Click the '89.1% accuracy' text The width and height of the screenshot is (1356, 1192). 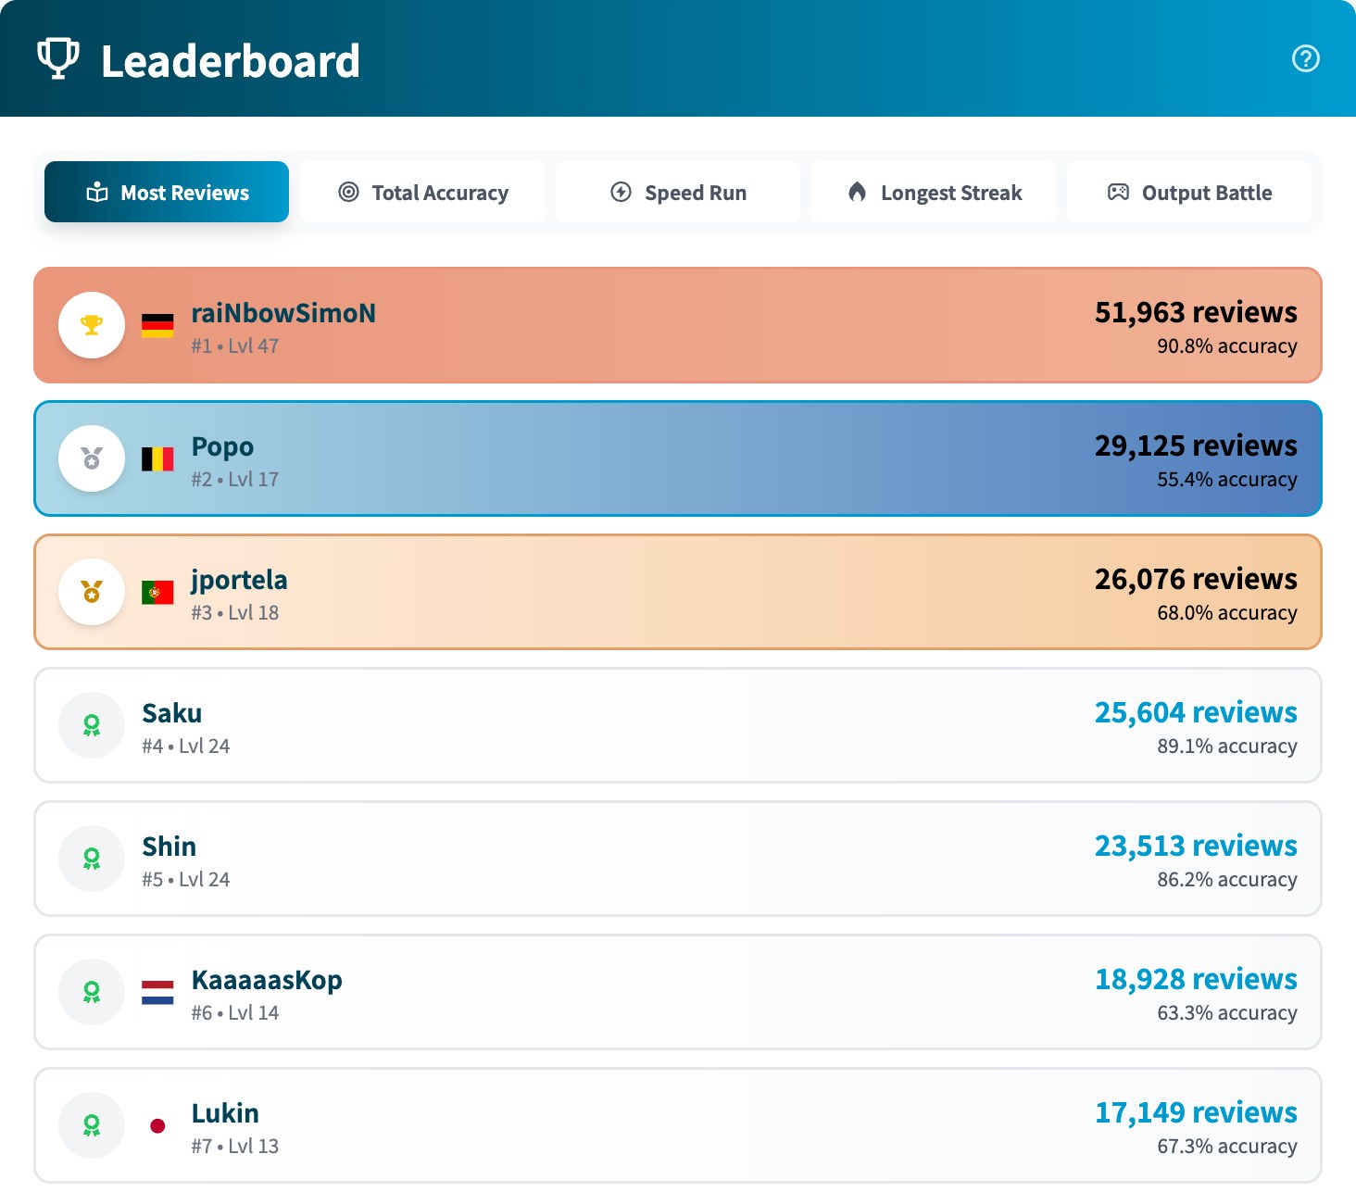(1227, 747)
